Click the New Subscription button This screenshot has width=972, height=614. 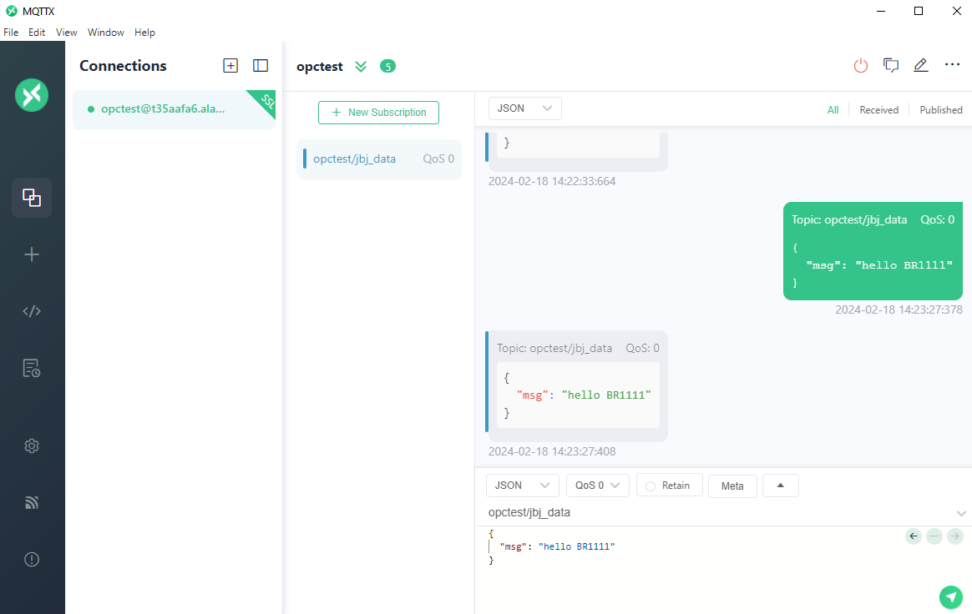coord(378,113)
